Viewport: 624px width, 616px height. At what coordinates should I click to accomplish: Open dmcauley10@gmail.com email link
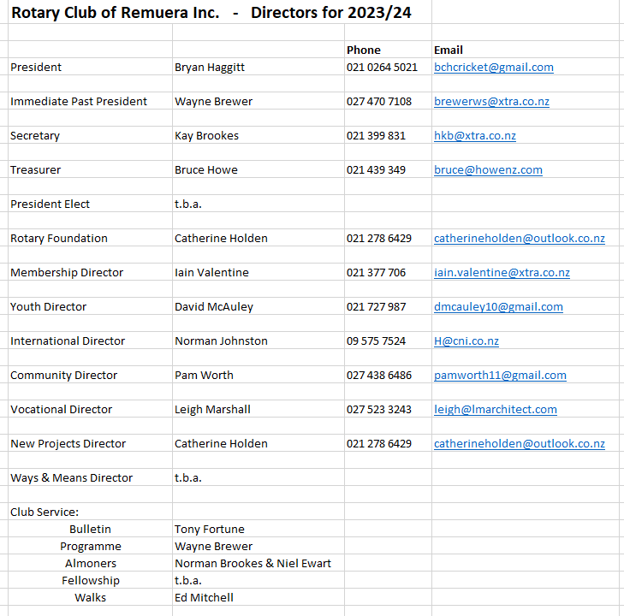[x=498, y=306]
